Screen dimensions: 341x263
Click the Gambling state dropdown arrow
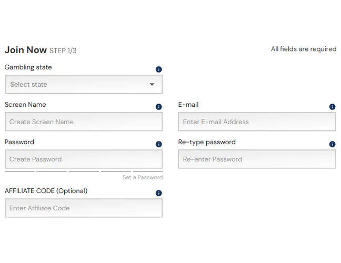[x=152, y=85]
